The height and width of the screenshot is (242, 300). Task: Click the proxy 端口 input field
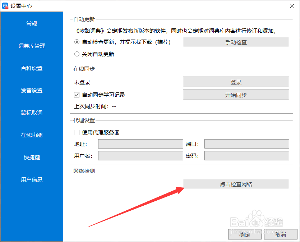[247, 144]
